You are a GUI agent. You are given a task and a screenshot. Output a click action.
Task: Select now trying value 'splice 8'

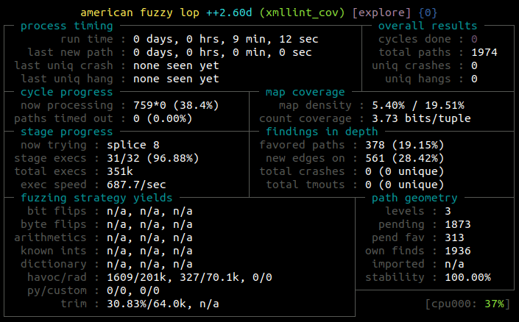coord(133,145)
